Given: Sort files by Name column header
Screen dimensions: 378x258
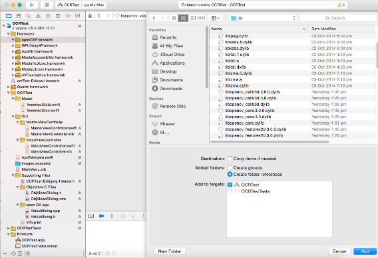Looking at the screenshot, I should tap(259, 29).
